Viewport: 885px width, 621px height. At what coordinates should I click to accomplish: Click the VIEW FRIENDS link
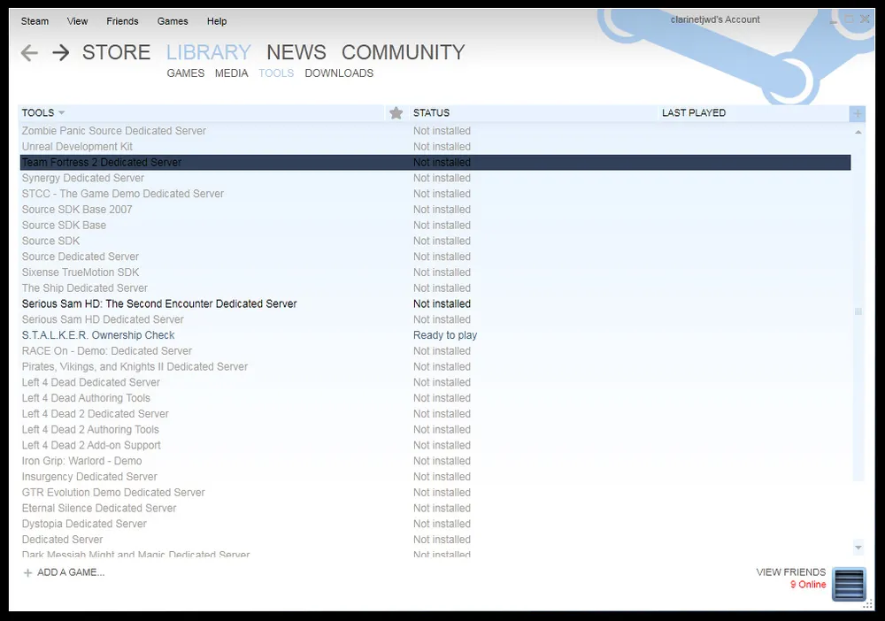790,572
